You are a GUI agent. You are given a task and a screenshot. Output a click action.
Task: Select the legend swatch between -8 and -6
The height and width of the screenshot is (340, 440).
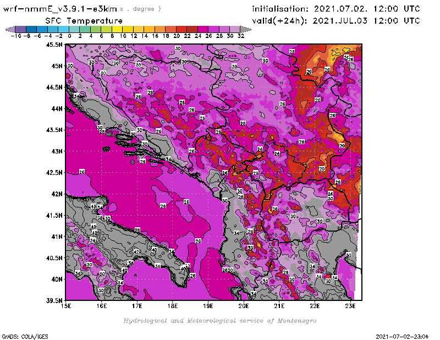coord(31,29)
